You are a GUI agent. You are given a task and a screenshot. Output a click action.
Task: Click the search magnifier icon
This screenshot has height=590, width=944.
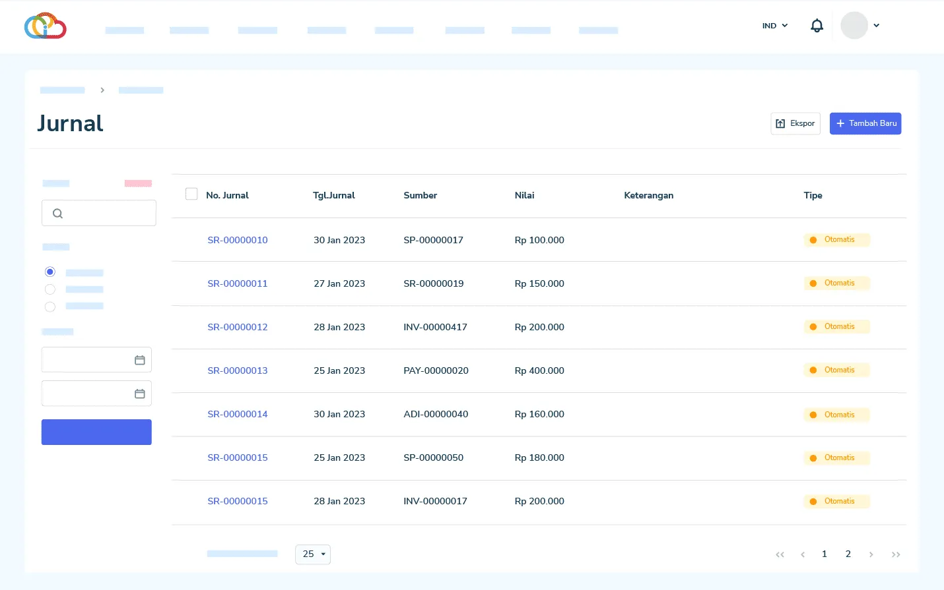[x=58, y=214]
